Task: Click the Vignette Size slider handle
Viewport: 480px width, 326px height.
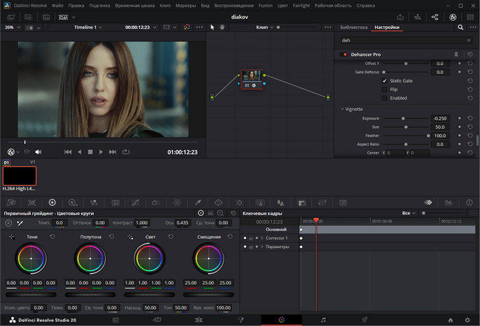Action: (x=405, y=127)
